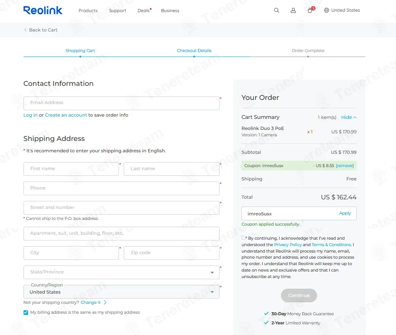The image size is (396, 335).
Task: Open the shopping cart icon
Action: (x=310, y=10)
